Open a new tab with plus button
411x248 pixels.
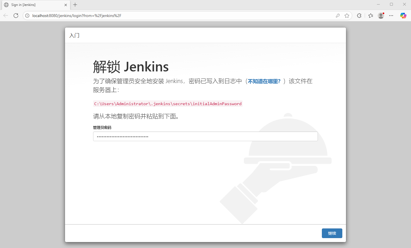pos(75,5)
